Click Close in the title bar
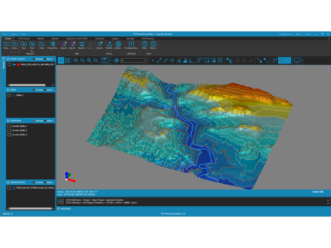The height and width of the screenshot is (248, 331). coord(24,34)
